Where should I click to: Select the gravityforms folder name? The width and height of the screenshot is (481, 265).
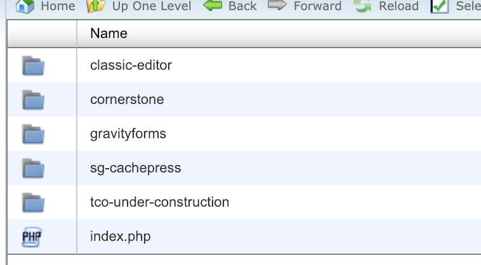(128, 134)
